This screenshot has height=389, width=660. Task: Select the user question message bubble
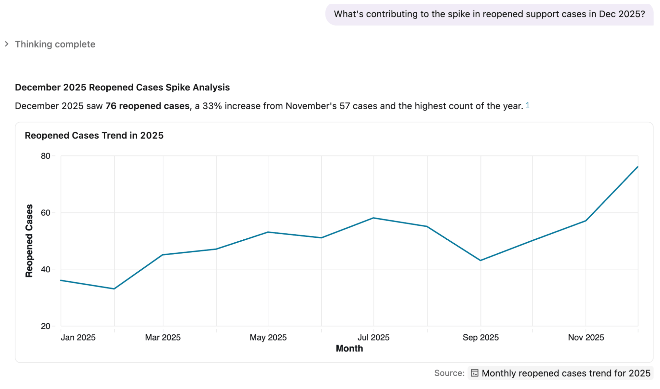489,14
